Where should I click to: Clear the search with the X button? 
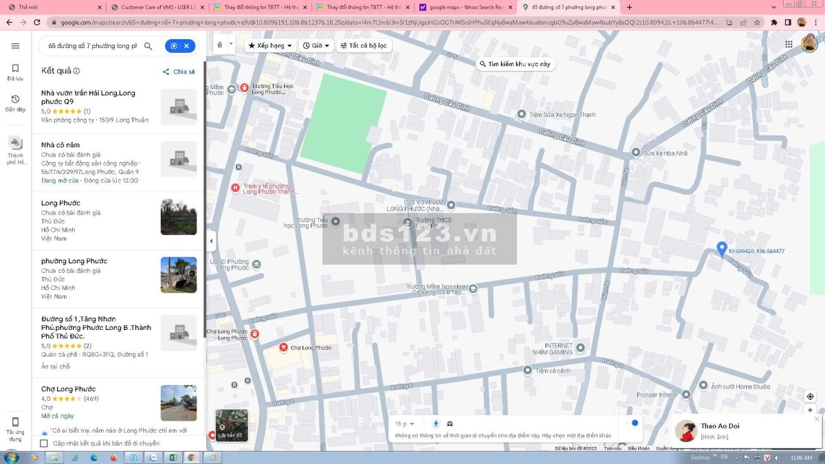click(186, 46)
